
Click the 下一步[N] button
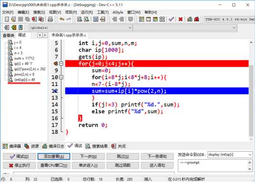[88, 156]
